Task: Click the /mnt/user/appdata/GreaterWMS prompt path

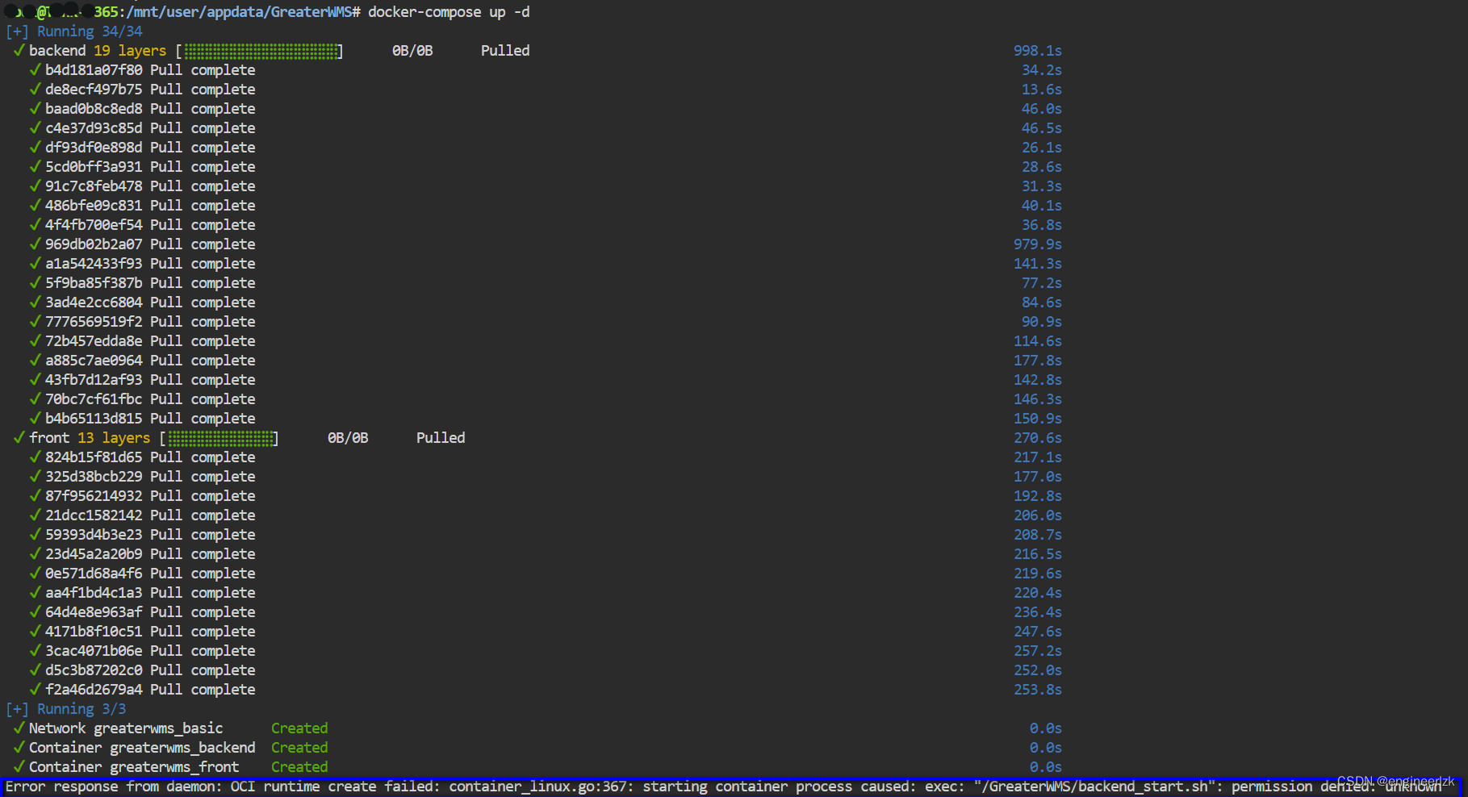Action: (x=239, y=12)
